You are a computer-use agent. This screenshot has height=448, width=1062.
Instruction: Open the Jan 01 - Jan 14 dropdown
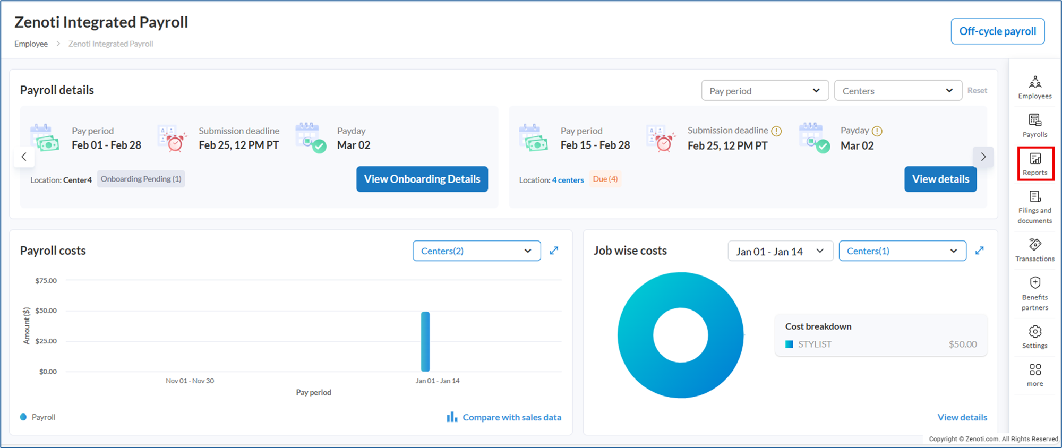pos(780,251)
